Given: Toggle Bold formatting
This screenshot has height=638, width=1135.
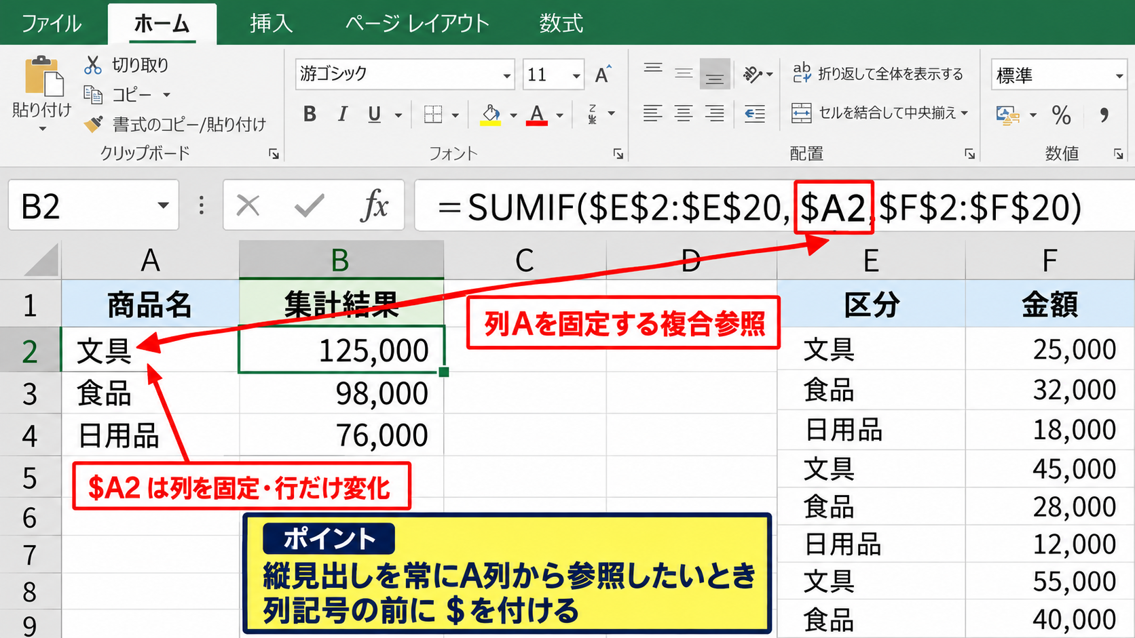Looking at the screenshot, I should point(310,114).
